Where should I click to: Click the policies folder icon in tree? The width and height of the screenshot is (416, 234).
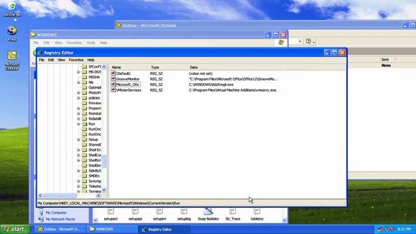(x=84, y=98)
